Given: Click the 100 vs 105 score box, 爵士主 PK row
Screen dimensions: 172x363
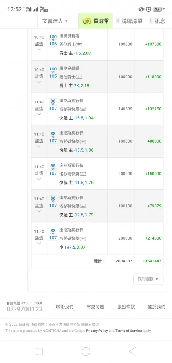Looking at the screenshot, I should 53,73.
